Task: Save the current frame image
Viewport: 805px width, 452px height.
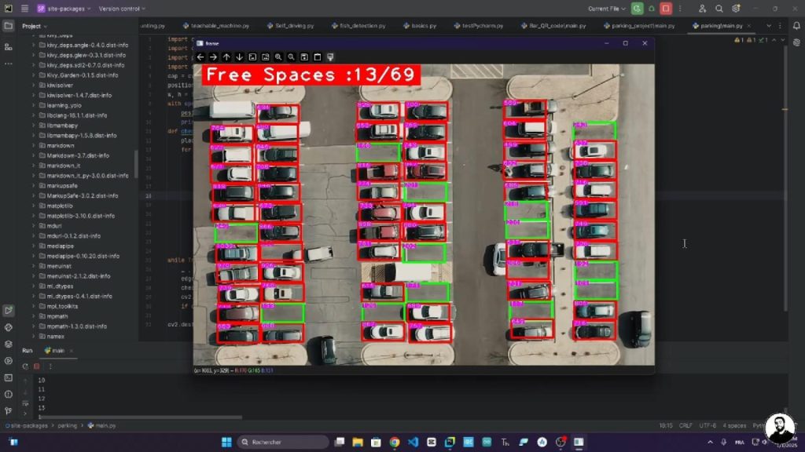Action: click(304, 57)
